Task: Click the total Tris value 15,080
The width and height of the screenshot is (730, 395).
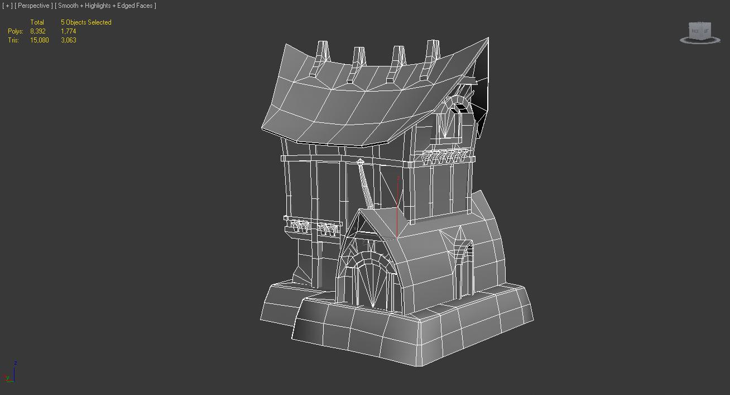Action: click(39, 40)
